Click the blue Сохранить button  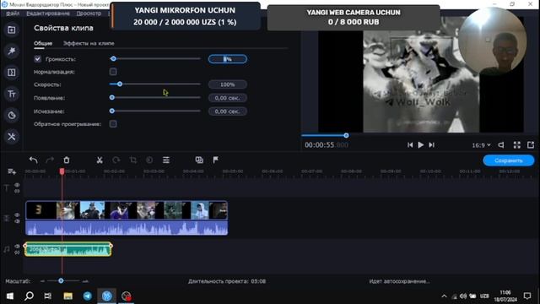tap(508, 160)
